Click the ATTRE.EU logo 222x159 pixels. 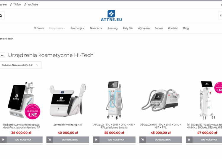coord(111,16)
